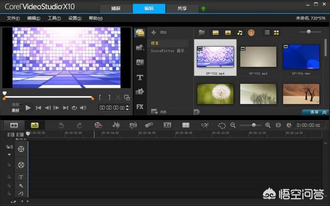Open the Graphic library panel icon

[x=140, y=92]
